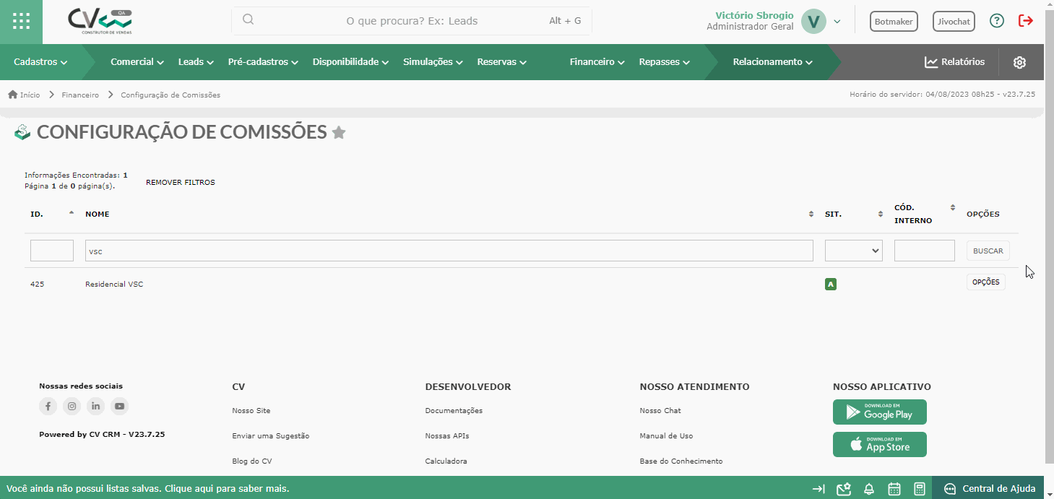Screen dimensions: 1054x499
Task: Open the Instagram social icon
Action: click(x=72, y=407)
